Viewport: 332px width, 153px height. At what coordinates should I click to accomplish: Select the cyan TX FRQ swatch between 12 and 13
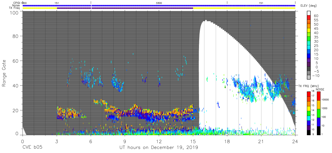[308, 118]
